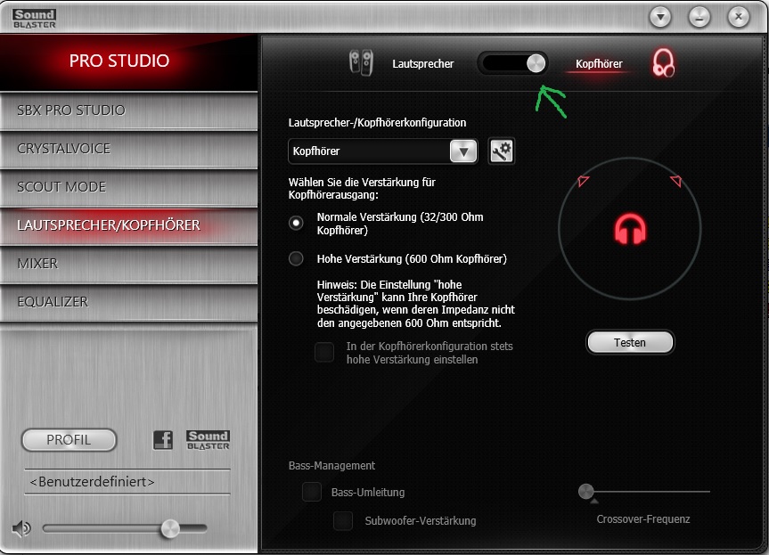This screenshot has height=555, width=769.
Task: Open the EQUALIZER section
Action: click(x=128, y=301)
